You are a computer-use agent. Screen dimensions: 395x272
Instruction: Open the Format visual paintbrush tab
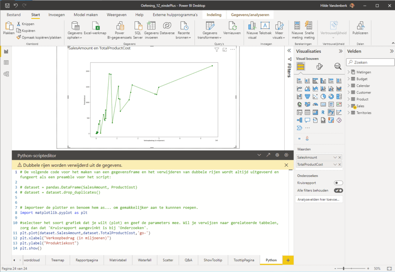click(x=319, y=66)
